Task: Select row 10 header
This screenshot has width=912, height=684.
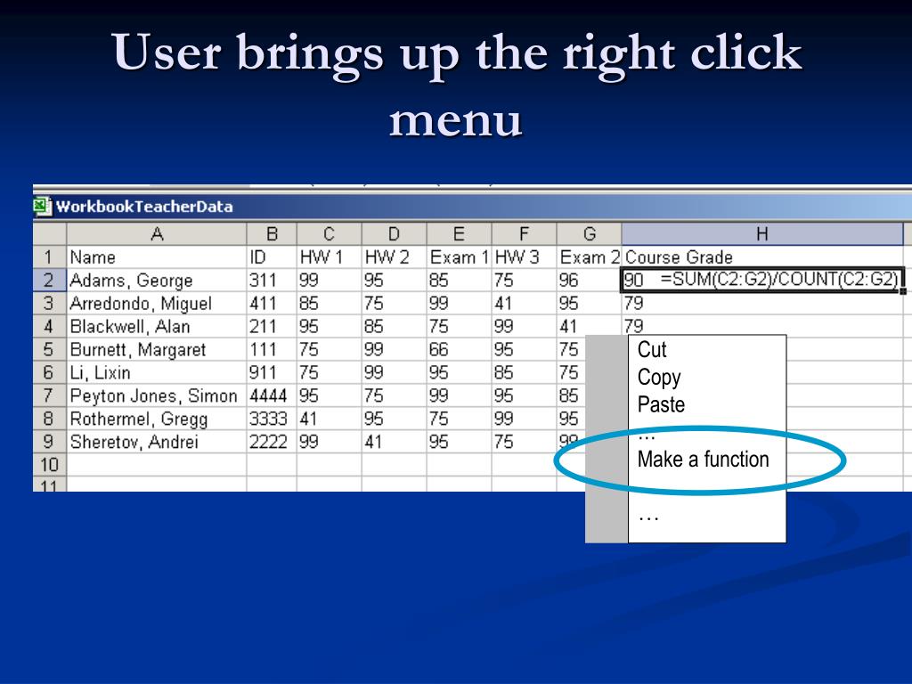Action: 50,465
